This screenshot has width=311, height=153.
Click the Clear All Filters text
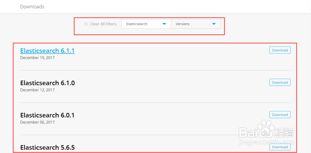pos(103,24)
